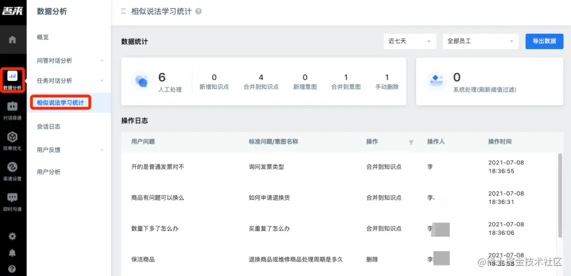This screenshot has width=571, height=276.
Task: Click cell 询问发票类型
Action: pyautogui.click(x=266, y=167)
